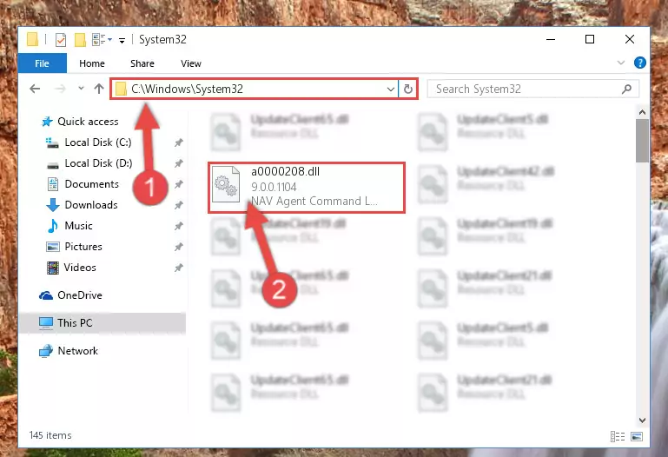Click the vertical scrollbar thumb

[642, 141]
